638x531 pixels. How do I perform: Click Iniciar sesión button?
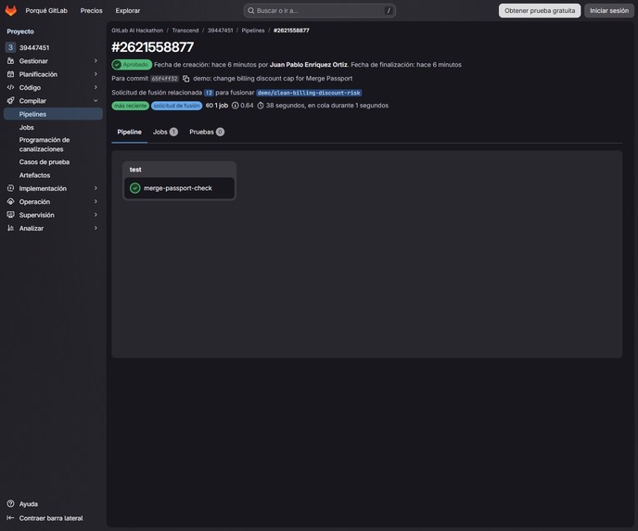(609, 10)
